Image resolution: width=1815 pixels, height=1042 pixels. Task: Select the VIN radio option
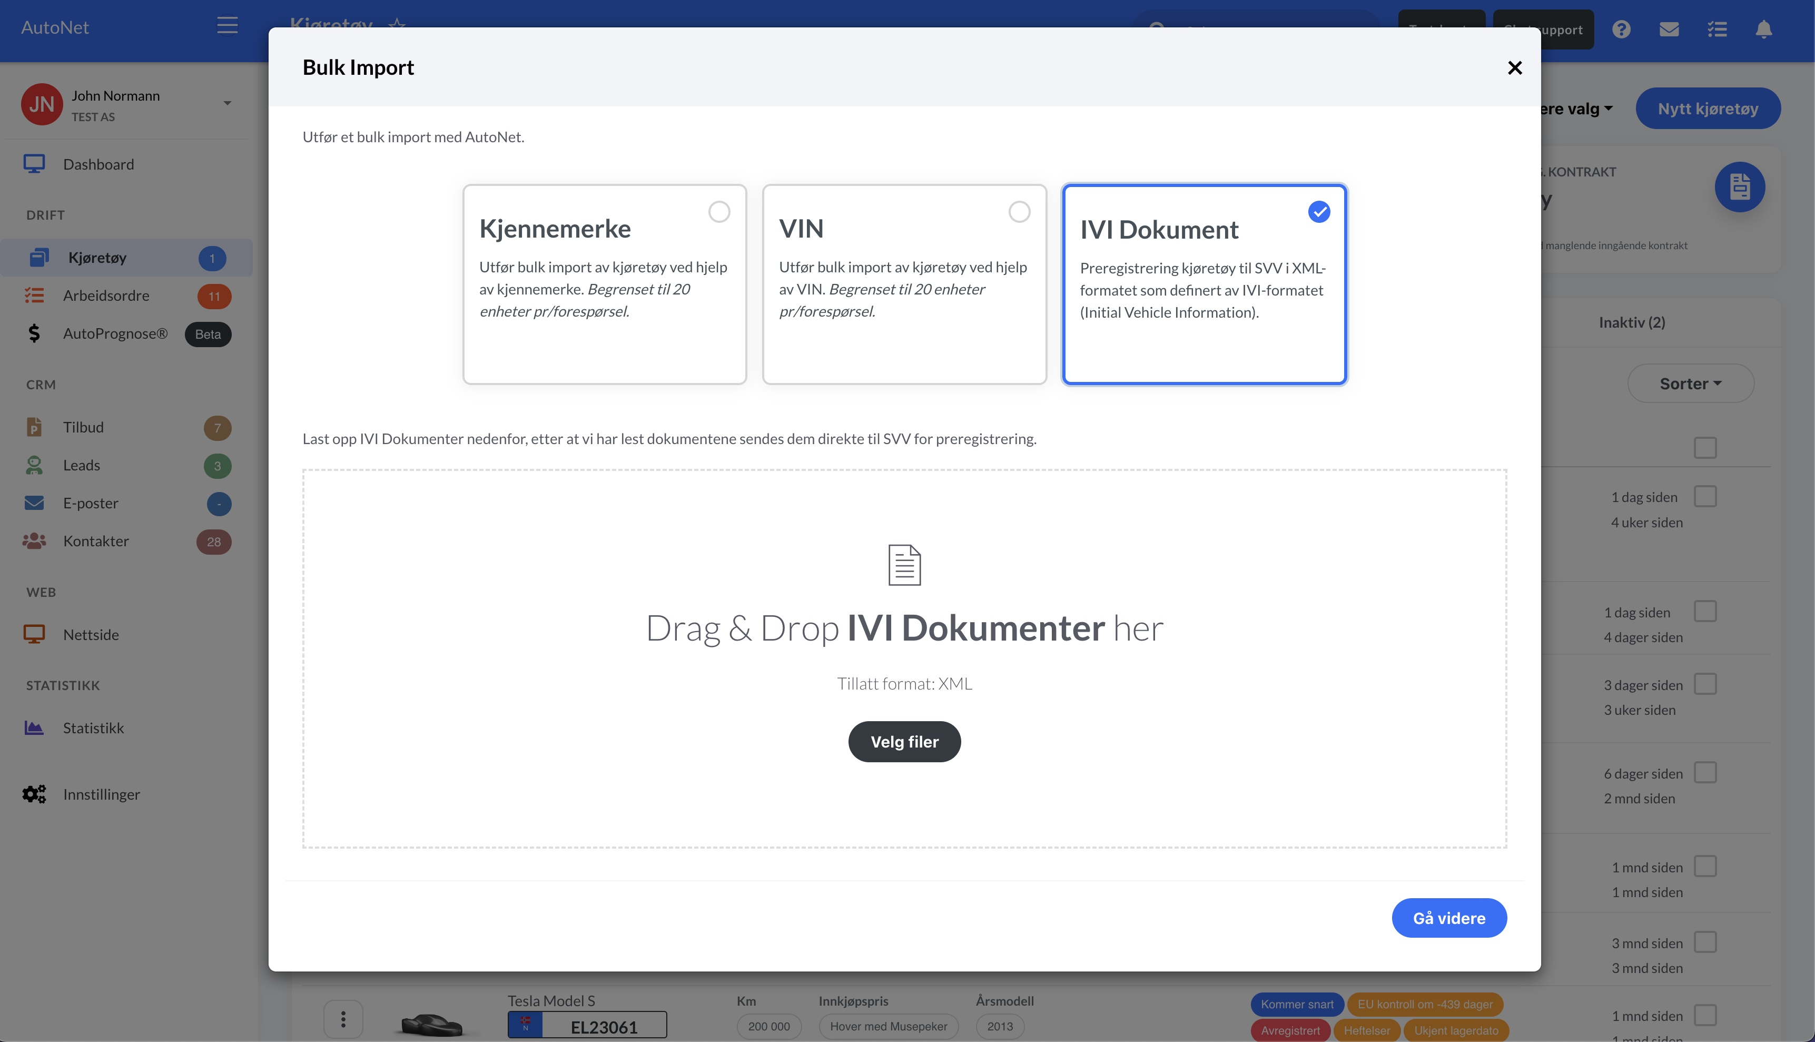[1019, 212]
